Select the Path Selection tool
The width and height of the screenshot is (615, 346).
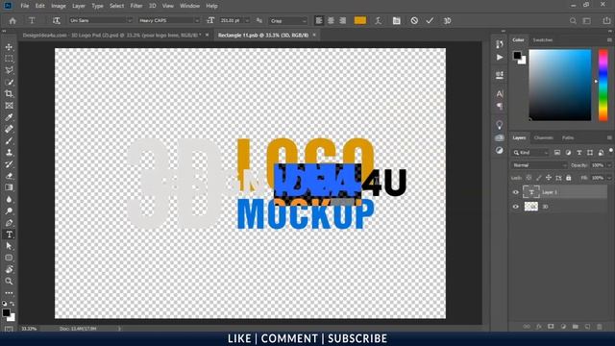click(9, 246)
